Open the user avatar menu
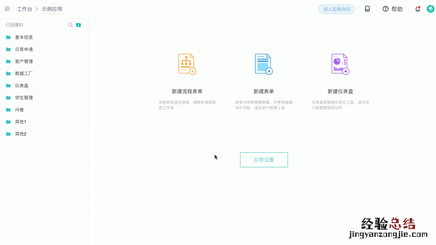436x245 pixels. click(430, 9)
